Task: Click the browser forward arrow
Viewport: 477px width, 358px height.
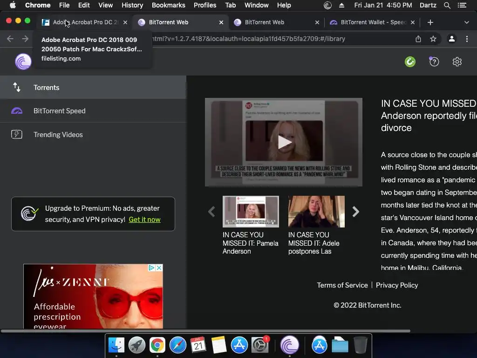Action: pos(25,39)
